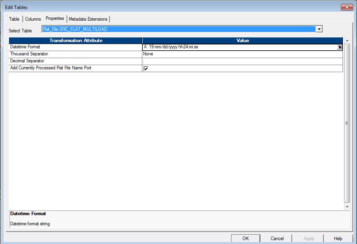
Task: Click the OK button
Action: [x=246, y=238]
